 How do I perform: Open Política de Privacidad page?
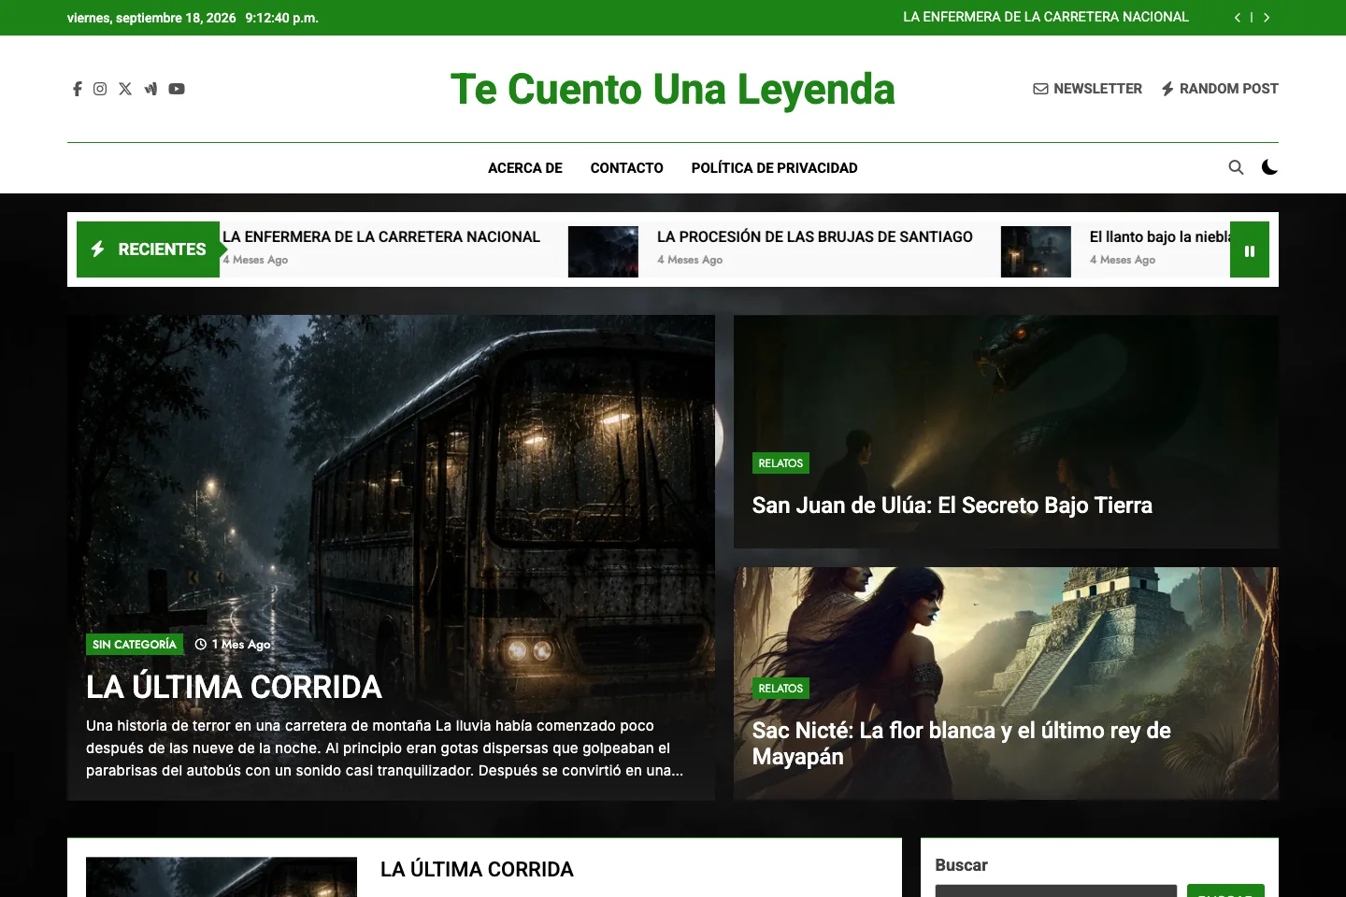tap(775, 168)
